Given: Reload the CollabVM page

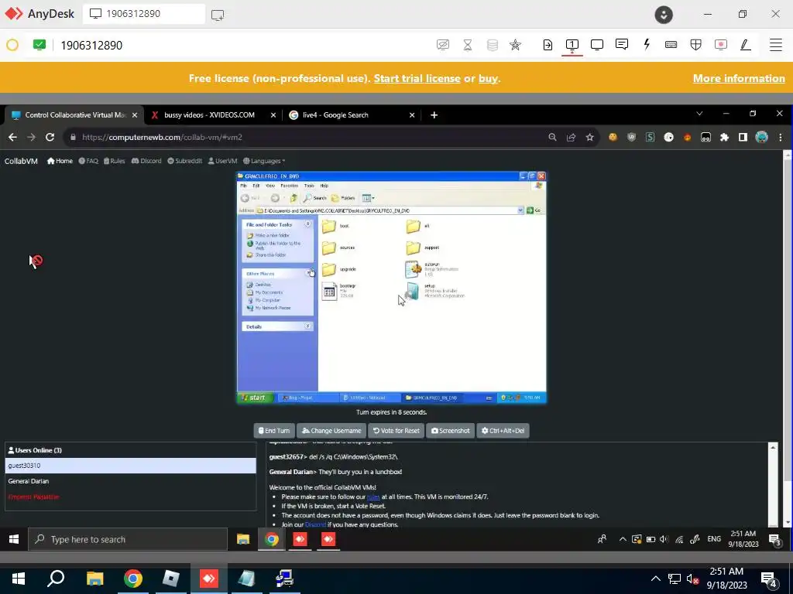Looking at the screenshot, I should pyautogui.click(x=50, y=137).
